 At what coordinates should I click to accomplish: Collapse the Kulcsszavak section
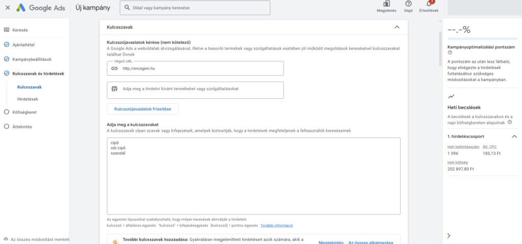click(397, 27)
